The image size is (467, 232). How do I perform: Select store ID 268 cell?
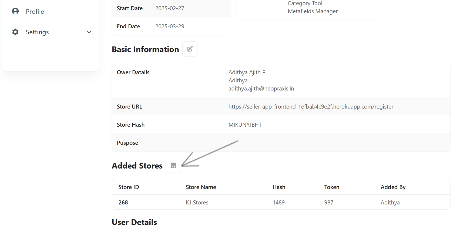[x=123, y=203]
